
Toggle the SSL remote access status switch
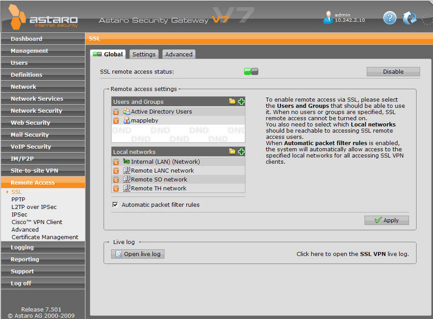(251, 72)
